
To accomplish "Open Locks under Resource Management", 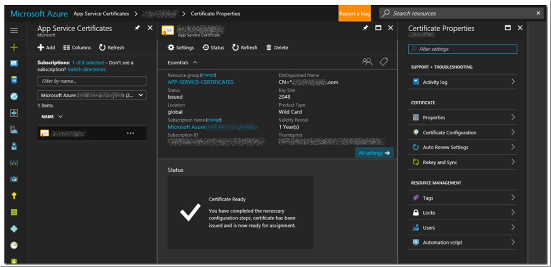I will [463, 213].
